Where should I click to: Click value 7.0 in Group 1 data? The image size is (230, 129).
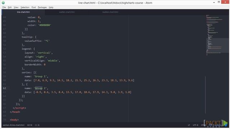(37, 80)
